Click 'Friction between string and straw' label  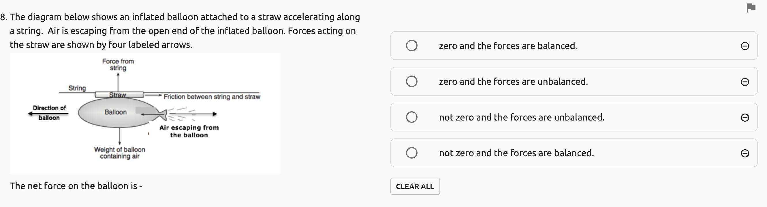(212, 97)
